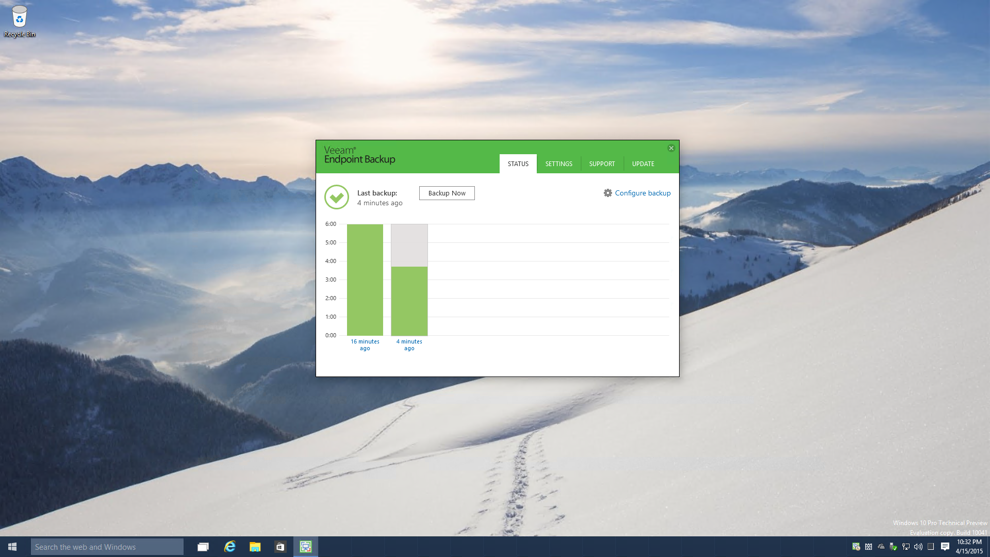Open the Store app from the taskbar
This screenshot has width=990, height=557.
(x=280, y=547)
